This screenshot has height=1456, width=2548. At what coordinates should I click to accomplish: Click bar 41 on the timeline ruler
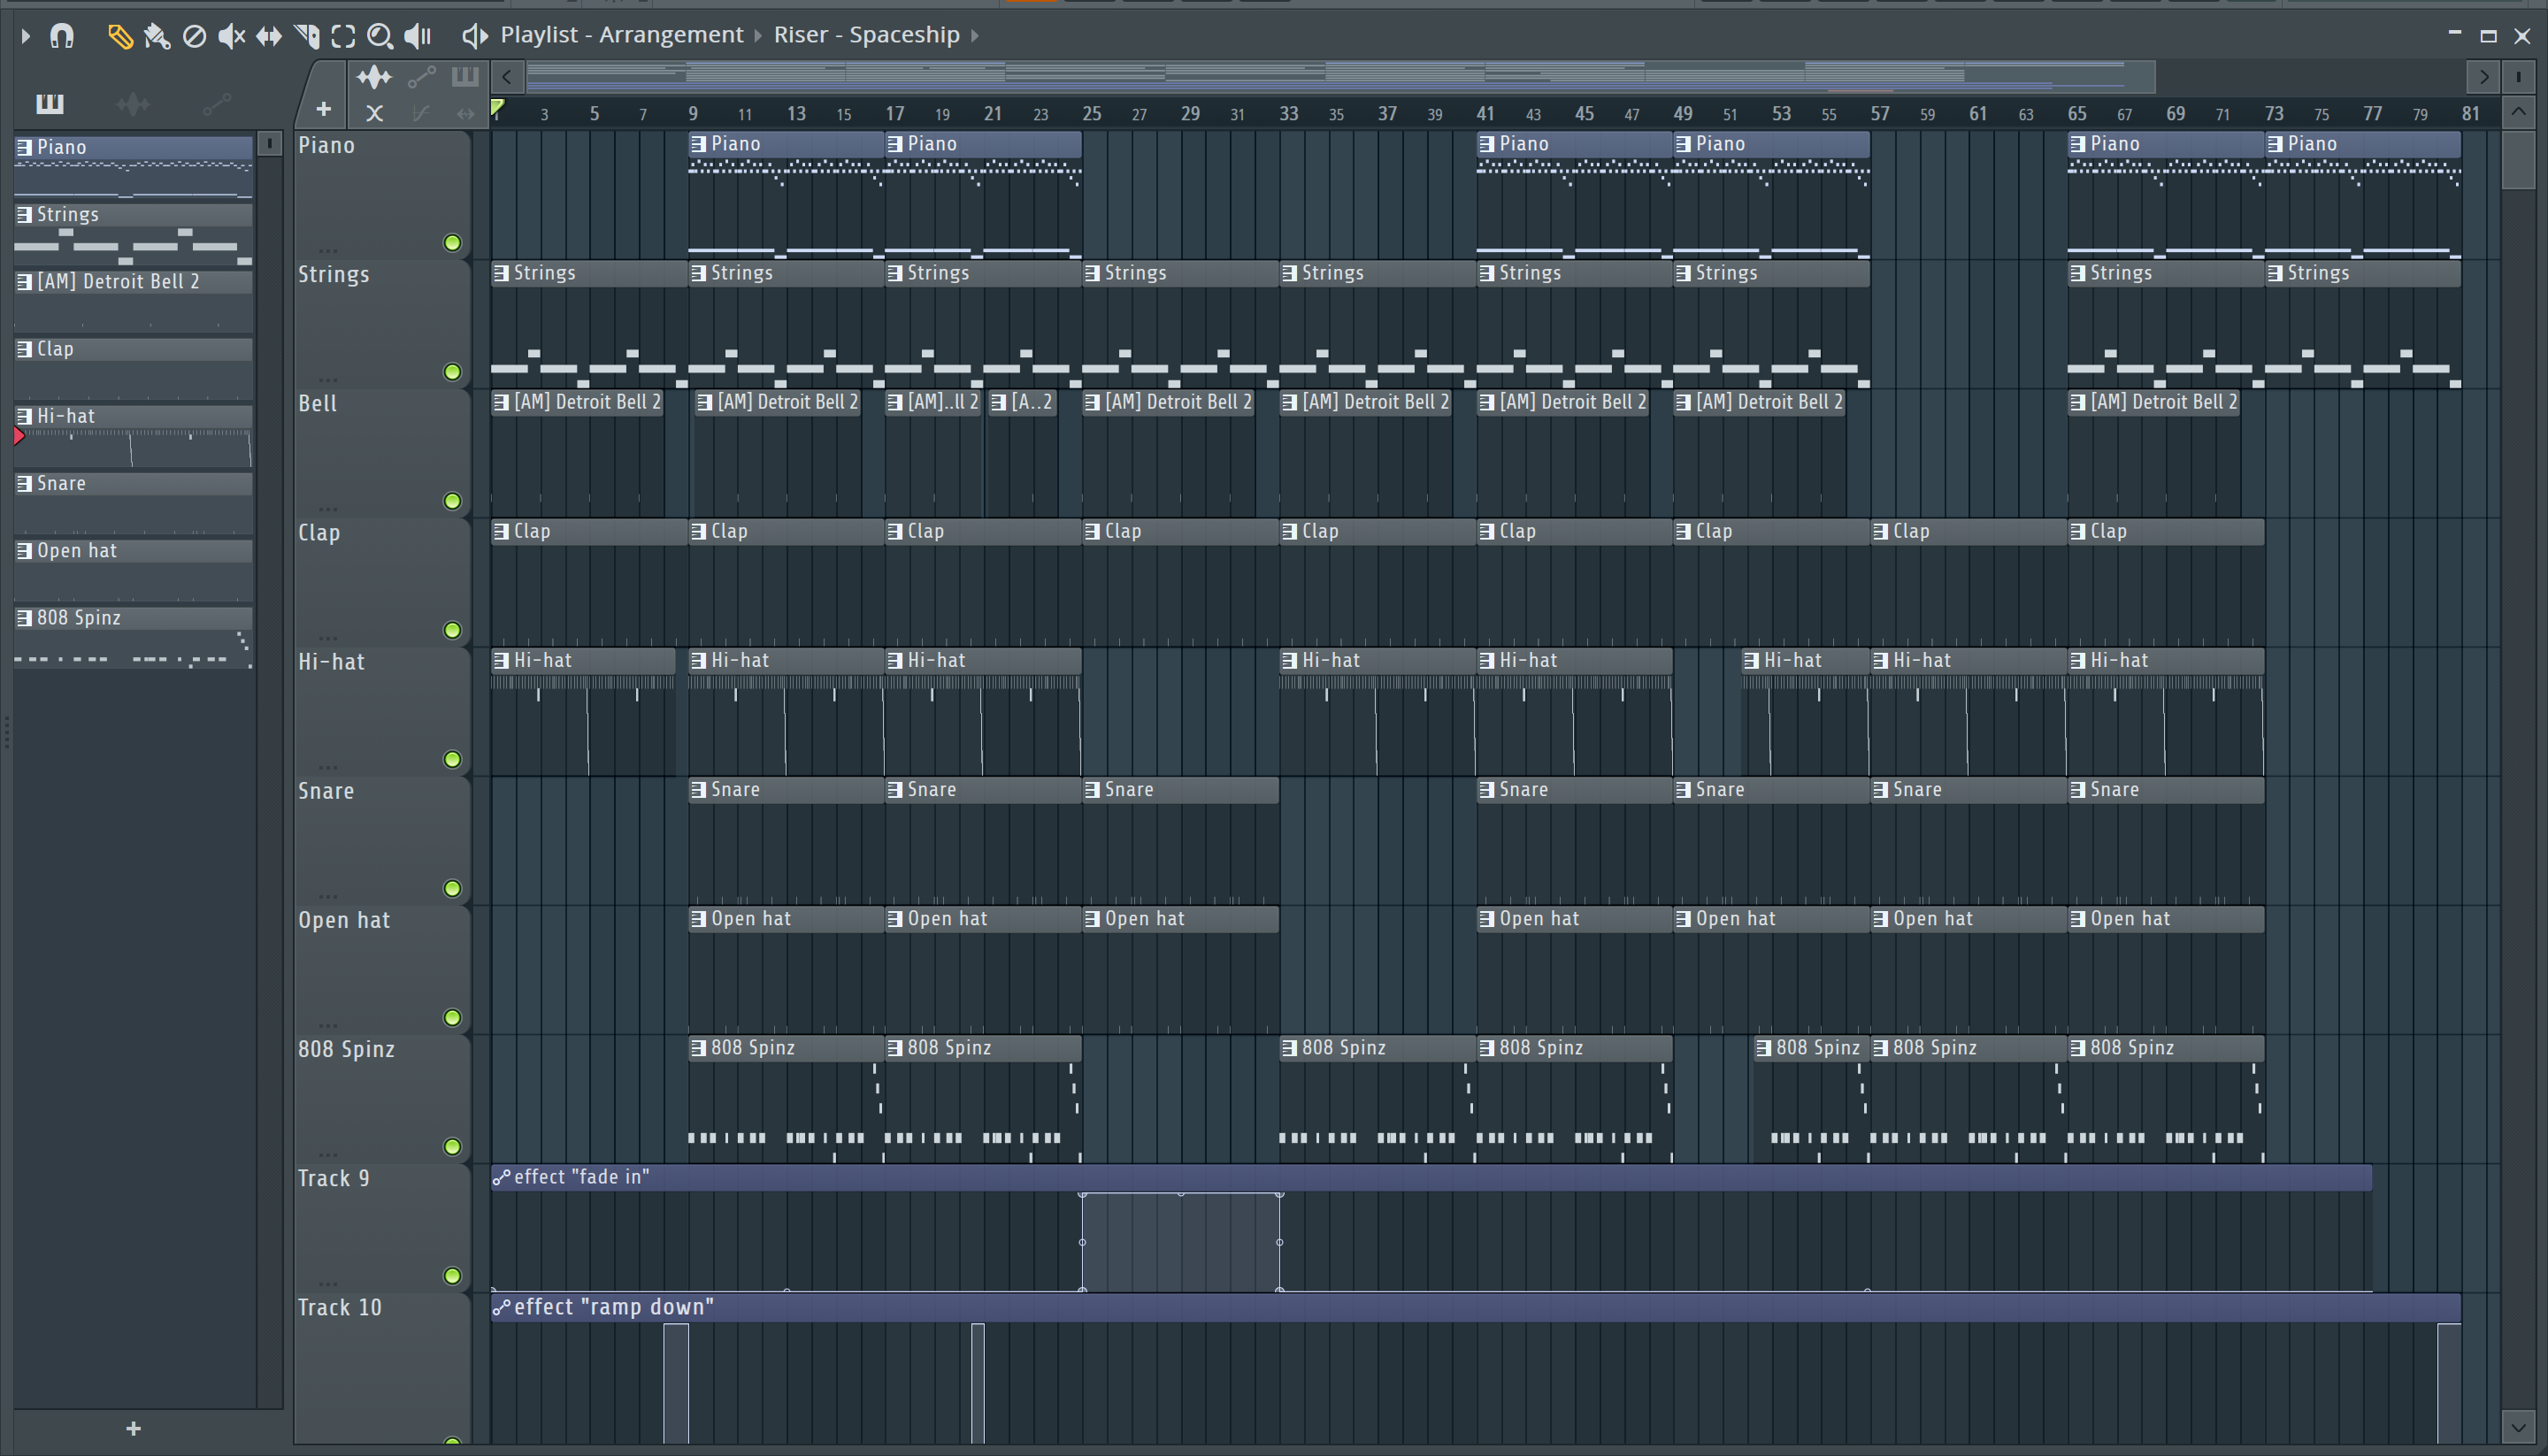click(x=1485, y=114)
